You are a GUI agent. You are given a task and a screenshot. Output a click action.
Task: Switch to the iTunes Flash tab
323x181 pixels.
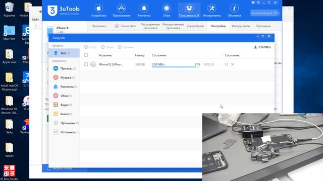click(126, 26)
